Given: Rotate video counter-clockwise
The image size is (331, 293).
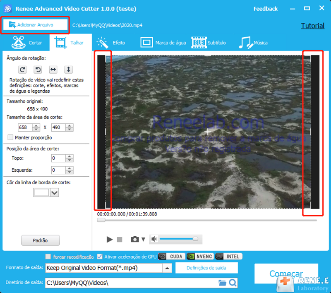Looking at the screenshot, I should 38,70.
